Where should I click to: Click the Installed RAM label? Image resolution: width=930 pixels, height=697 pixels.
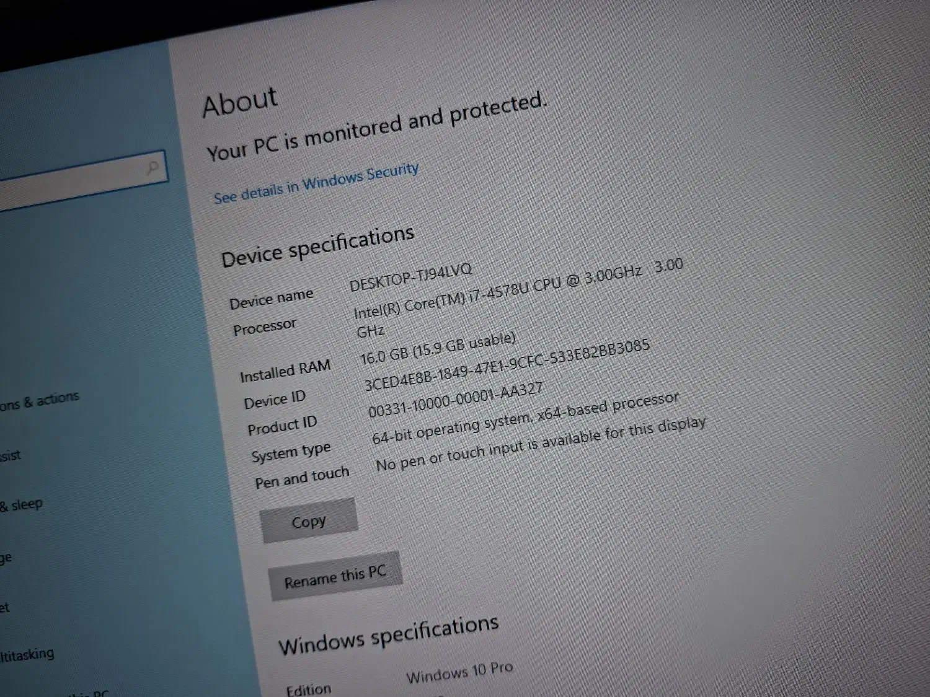point(285,371)
